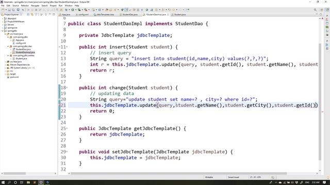Minimize the Project Explorer panel
The image size is (330, 185).
tap(50, 14)
